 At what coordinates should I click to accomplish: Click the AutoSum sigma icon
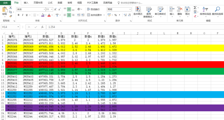pyautogui.click(x=195, y=8)
